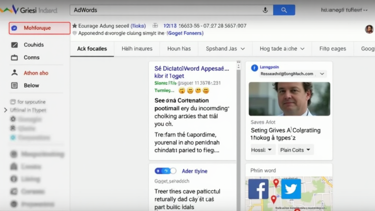Click the document icon beside Below
Image resolution: width=375 pixels, height=211 pixels.
tap(14, 85)
